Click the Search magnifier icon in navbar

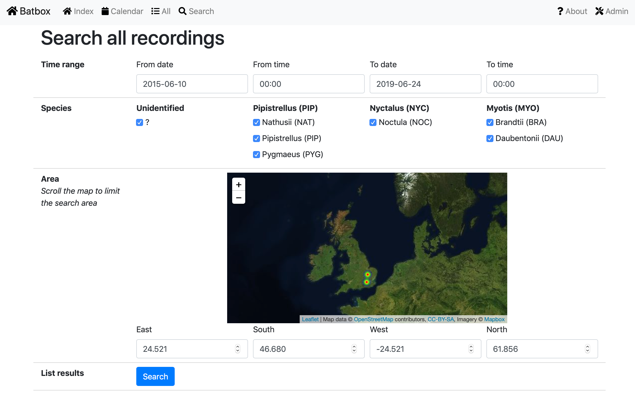[x=182, y=11]
